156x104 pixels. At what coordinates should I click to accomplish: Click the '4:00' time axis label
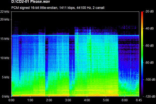[87, 100]
